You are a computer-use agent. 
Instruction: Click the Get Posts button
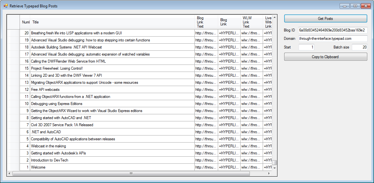(325, 19)
